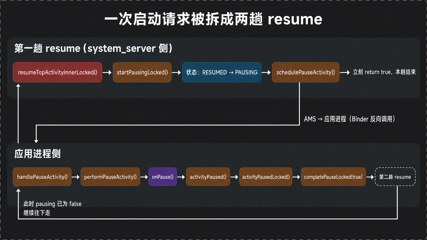Select the handlePauseActivity() node

pyautogui.click(x=42, y=177)
